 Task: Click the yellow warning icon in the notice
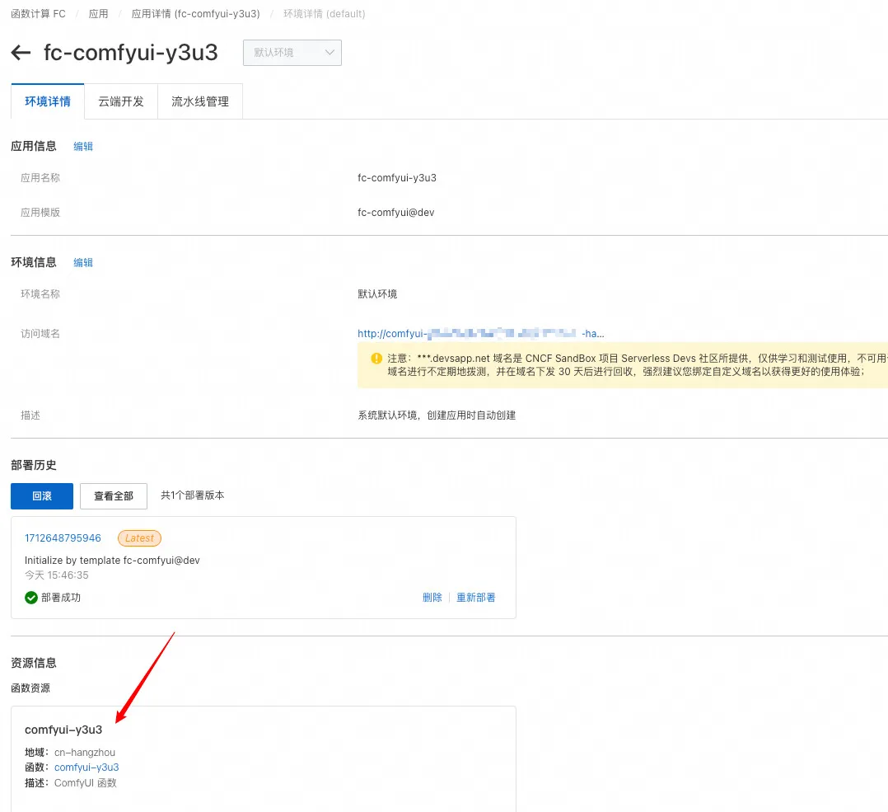(x=376, y=358)
